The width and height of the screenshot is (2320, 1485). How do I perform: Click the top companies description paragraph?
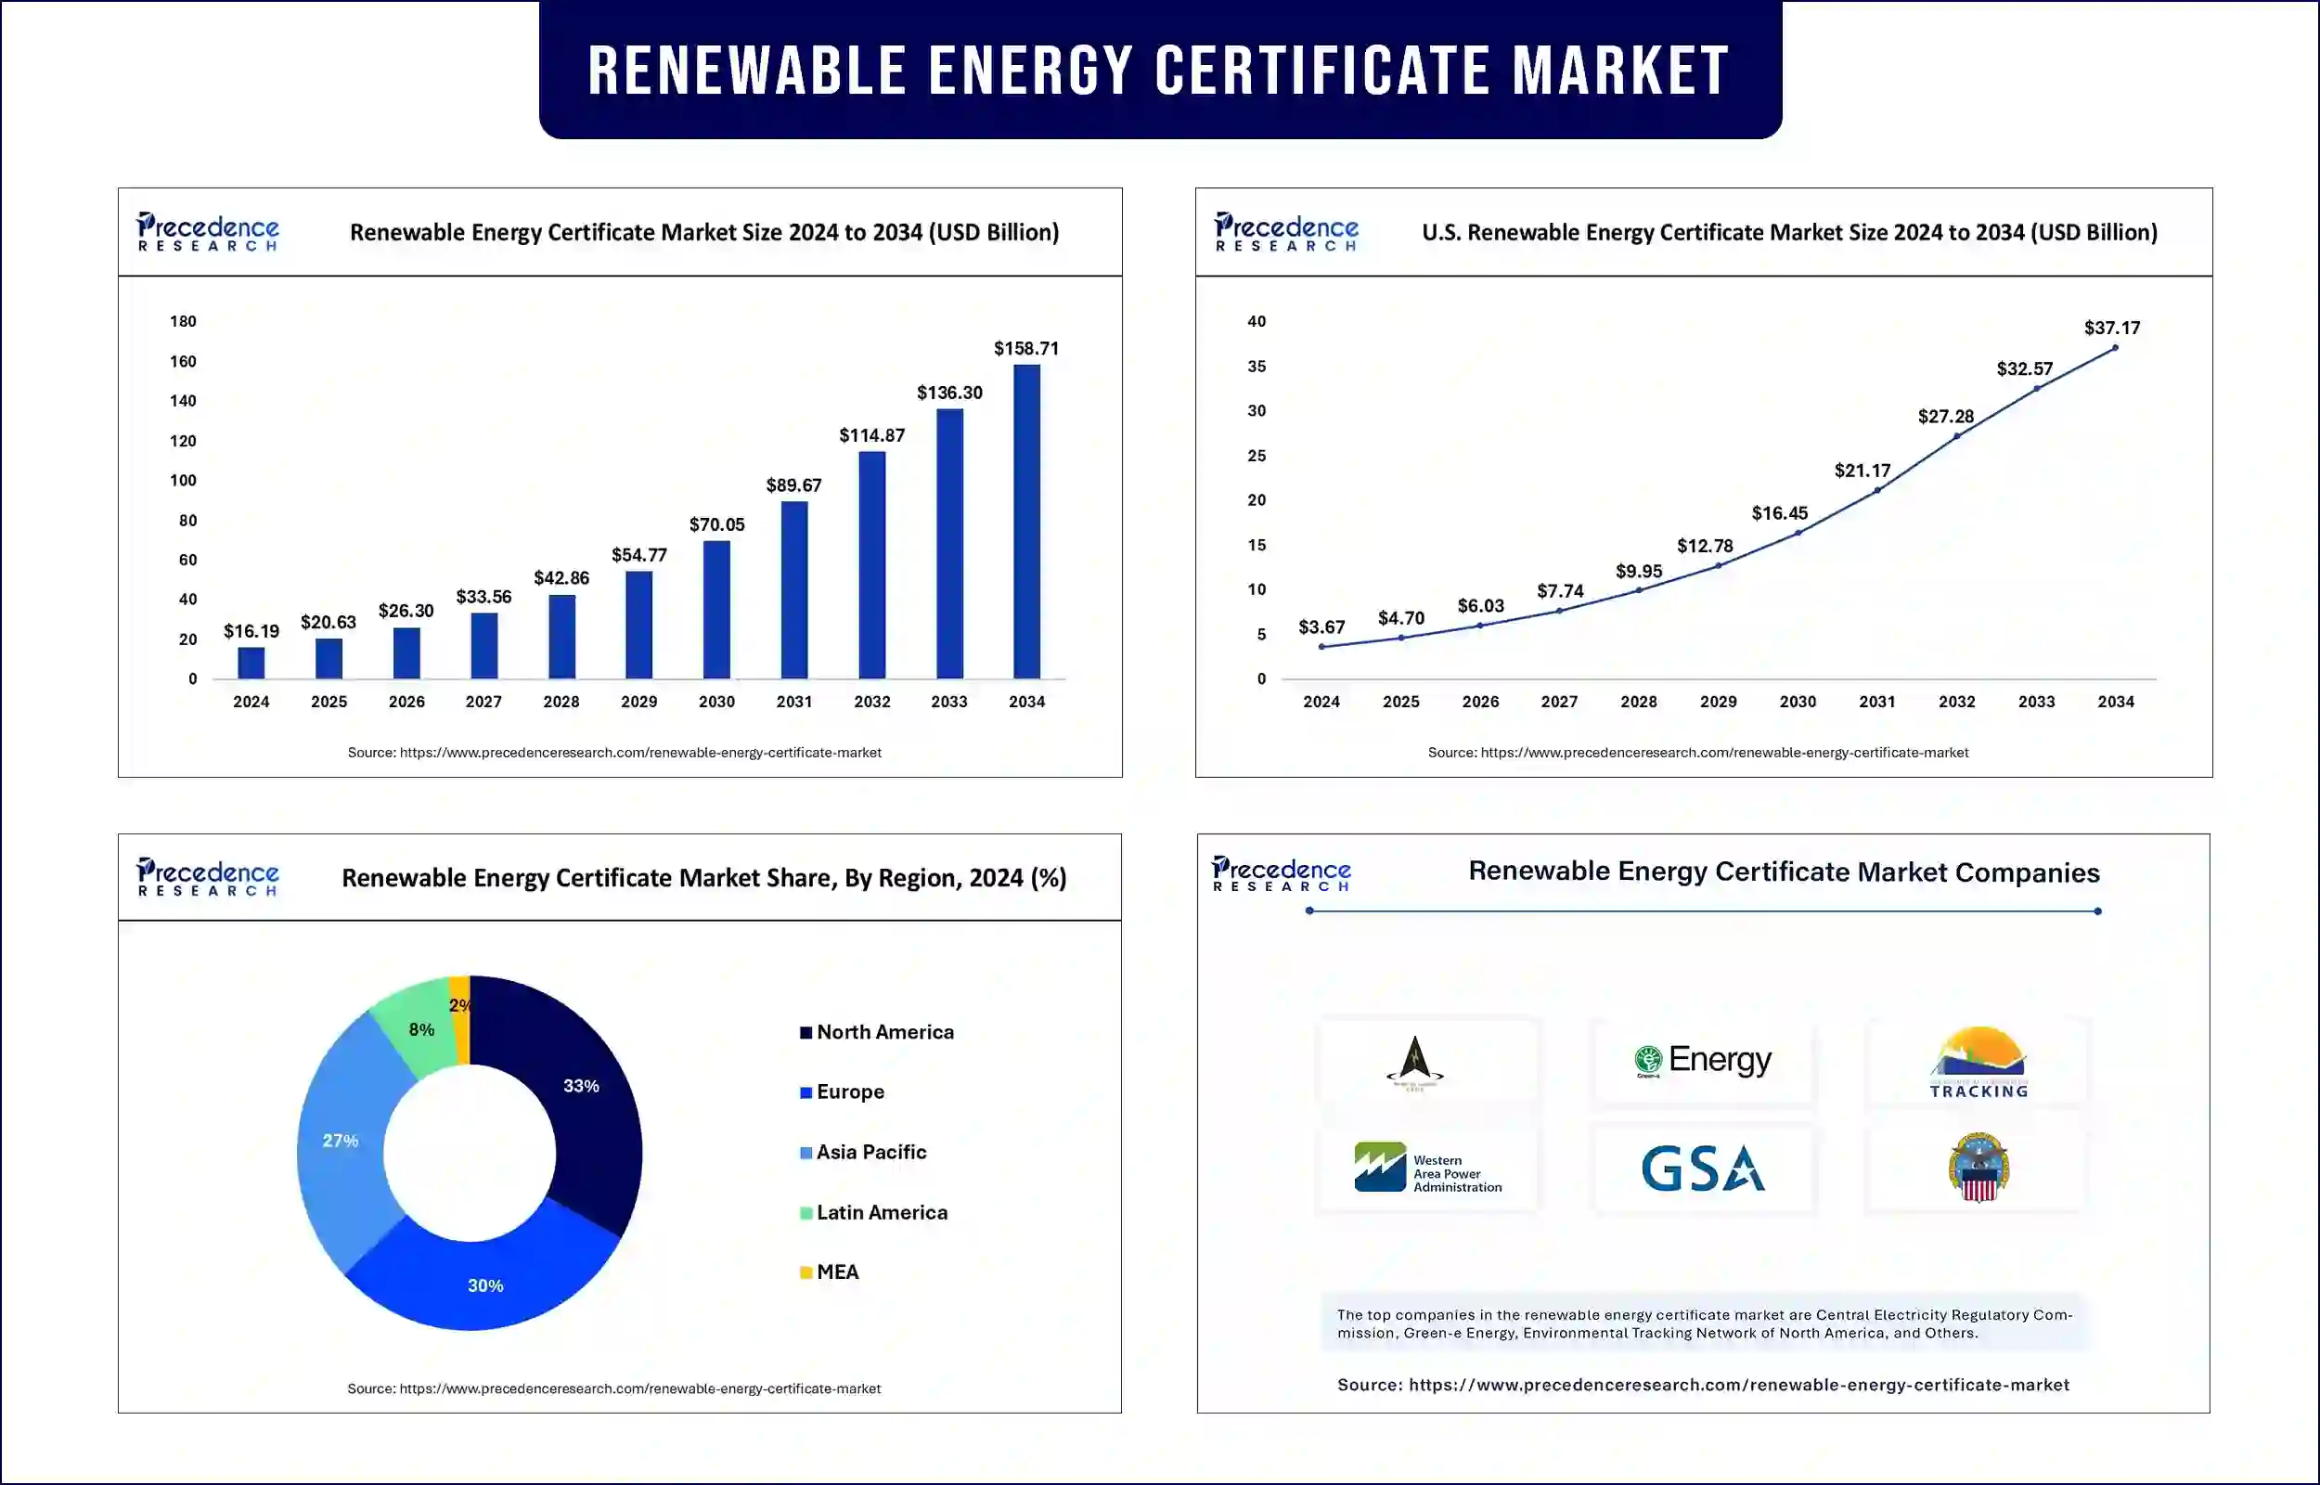pos(1704,1325)
